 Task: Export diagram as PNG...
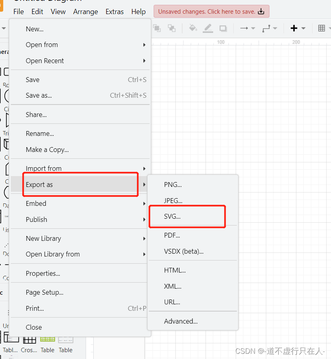[x=193, y=185]
